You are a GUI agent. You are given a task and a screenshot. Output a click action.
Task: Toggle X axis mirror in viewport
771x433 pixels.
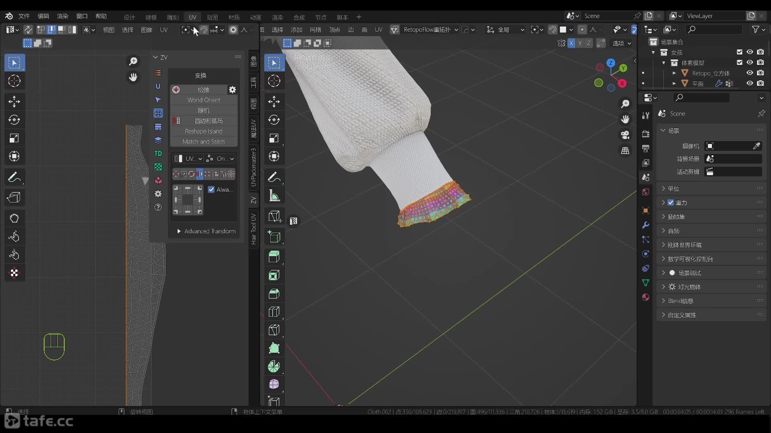coord(571,43)
